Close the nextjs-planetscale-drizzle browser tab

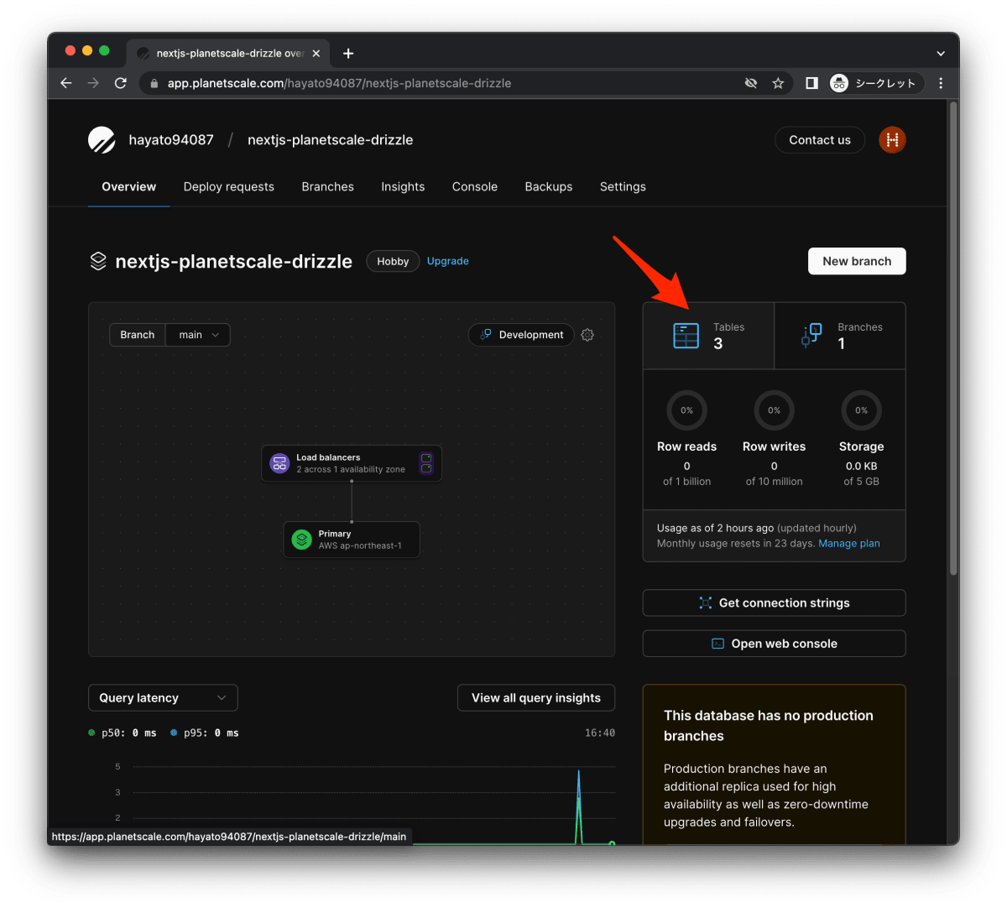[316, 54]
